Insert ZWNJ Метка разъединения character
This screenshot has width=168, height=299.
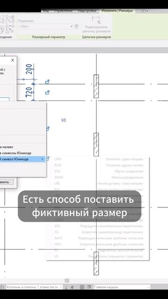tap(98, 178)
